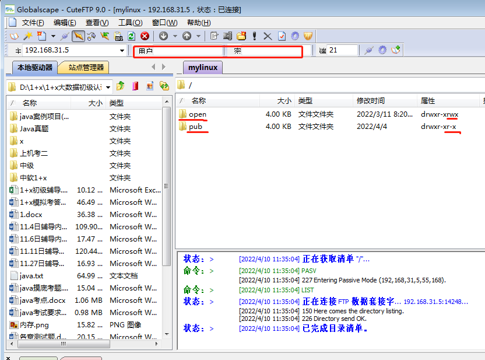The height and width of the screenshot is (360, 485).
Task: Select the pub folder in remote list
Action: (x=195, y=127)
